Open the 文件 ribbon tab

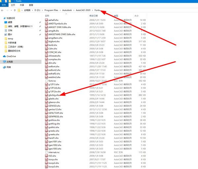tap(4, 5)
